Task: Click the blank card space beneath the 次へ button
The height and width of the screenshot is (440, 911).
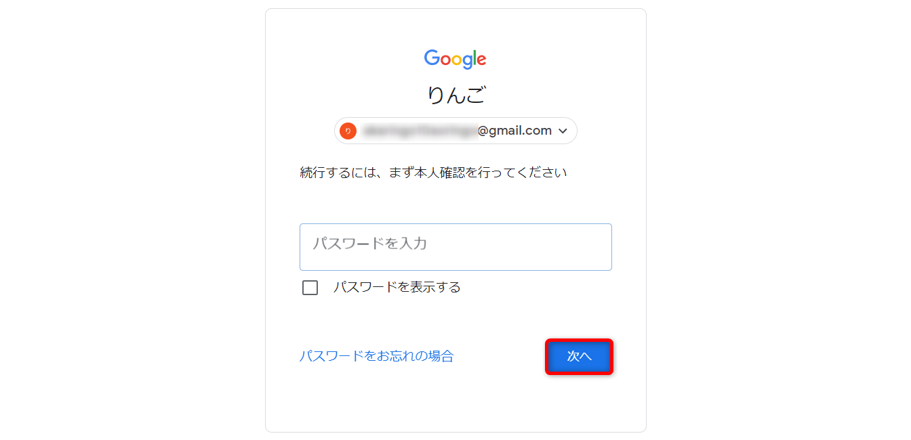Action: pos(579,403)
